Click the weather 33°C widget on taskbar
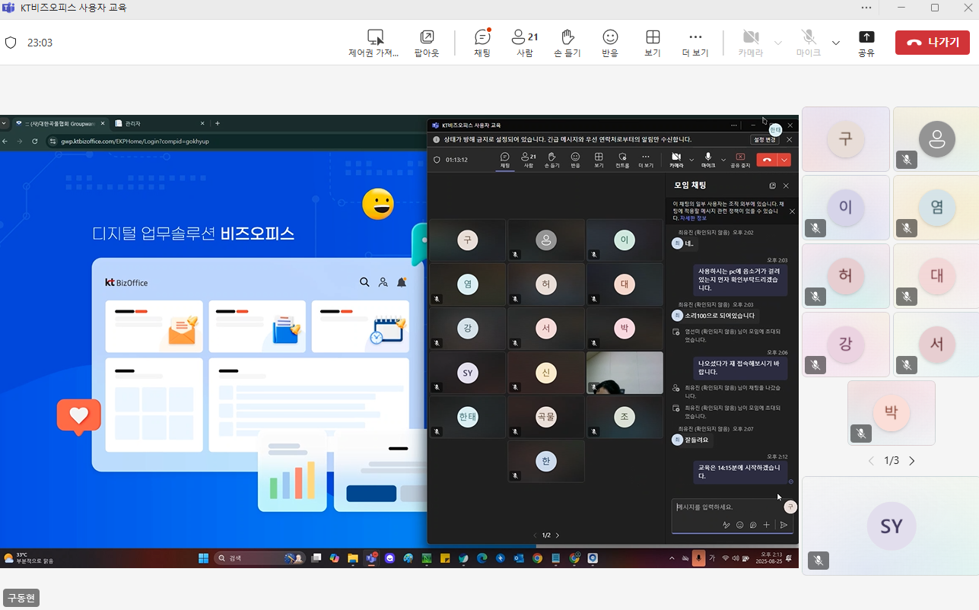 pos(29,558)
